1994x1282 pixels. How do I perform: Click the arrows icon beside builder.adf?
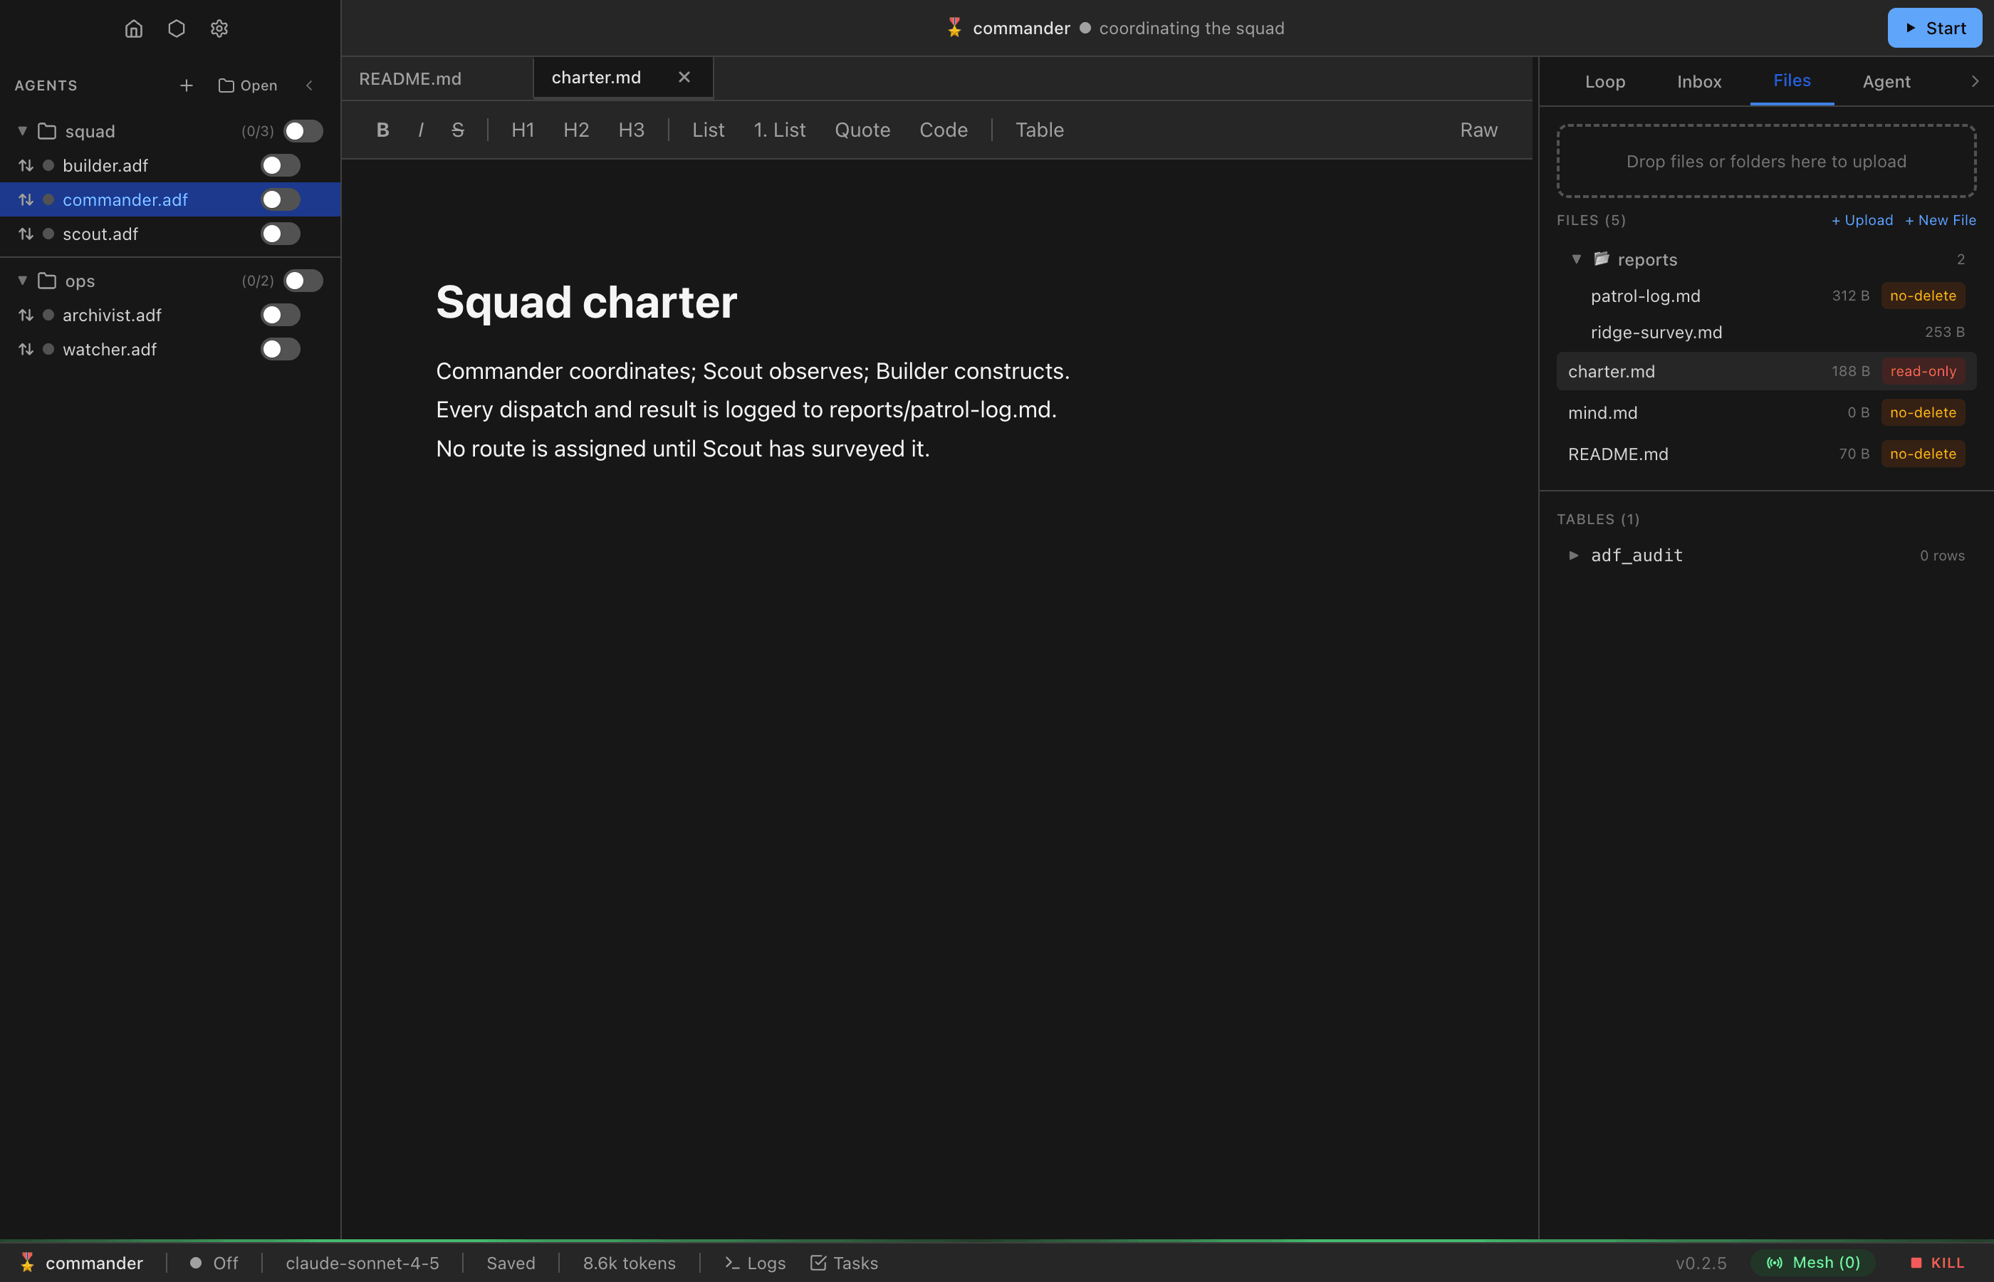(x=26, y=166)
